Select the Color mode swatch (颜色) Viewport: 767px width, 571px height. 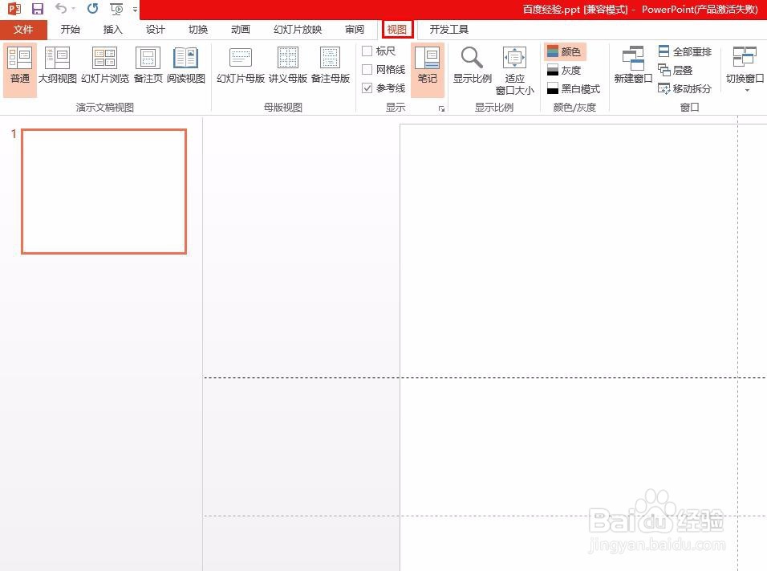pos(566,51)
